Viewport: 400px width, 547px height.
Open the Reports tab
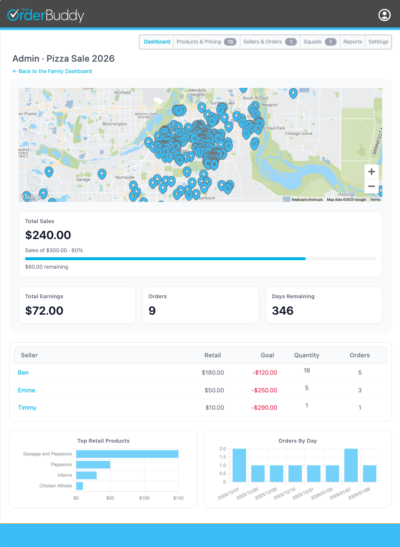[352, 42]
